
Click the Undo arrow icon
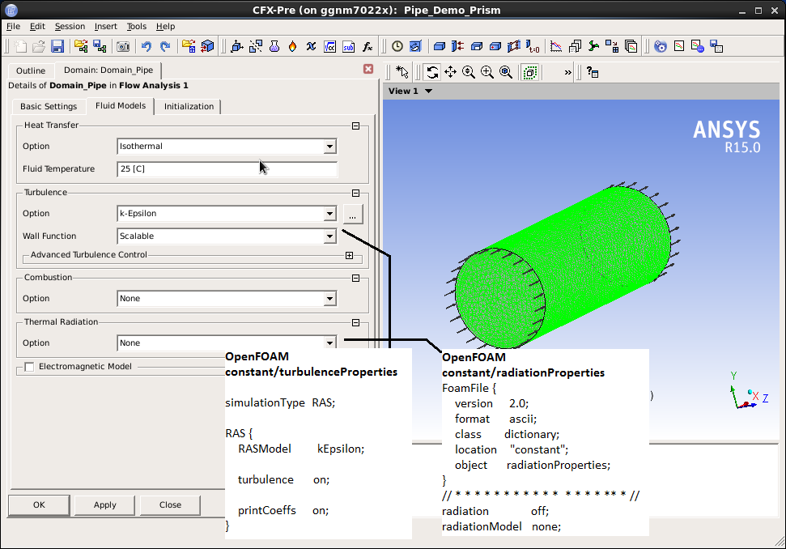pyautogui.click(x=147, y=47)
